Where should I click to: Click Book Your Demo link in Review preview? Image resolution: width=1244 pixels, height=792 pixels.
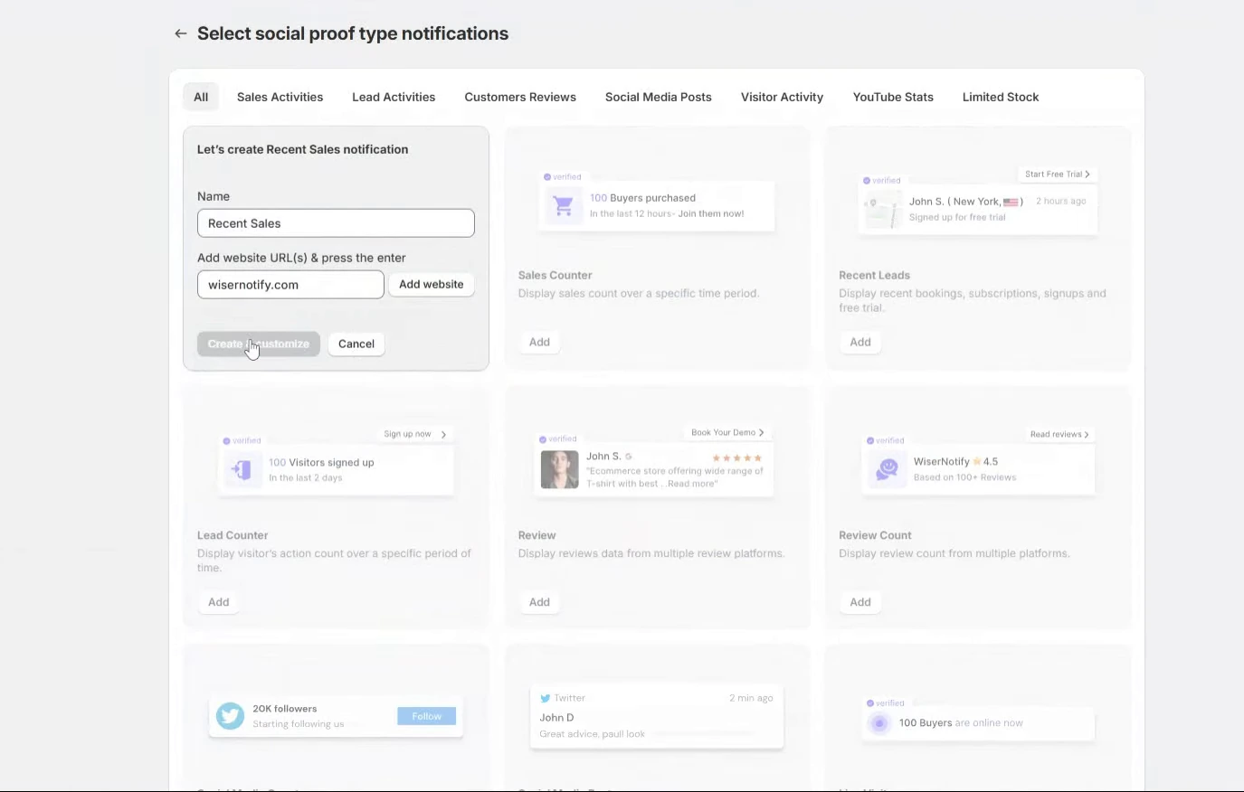click(727, 432)
